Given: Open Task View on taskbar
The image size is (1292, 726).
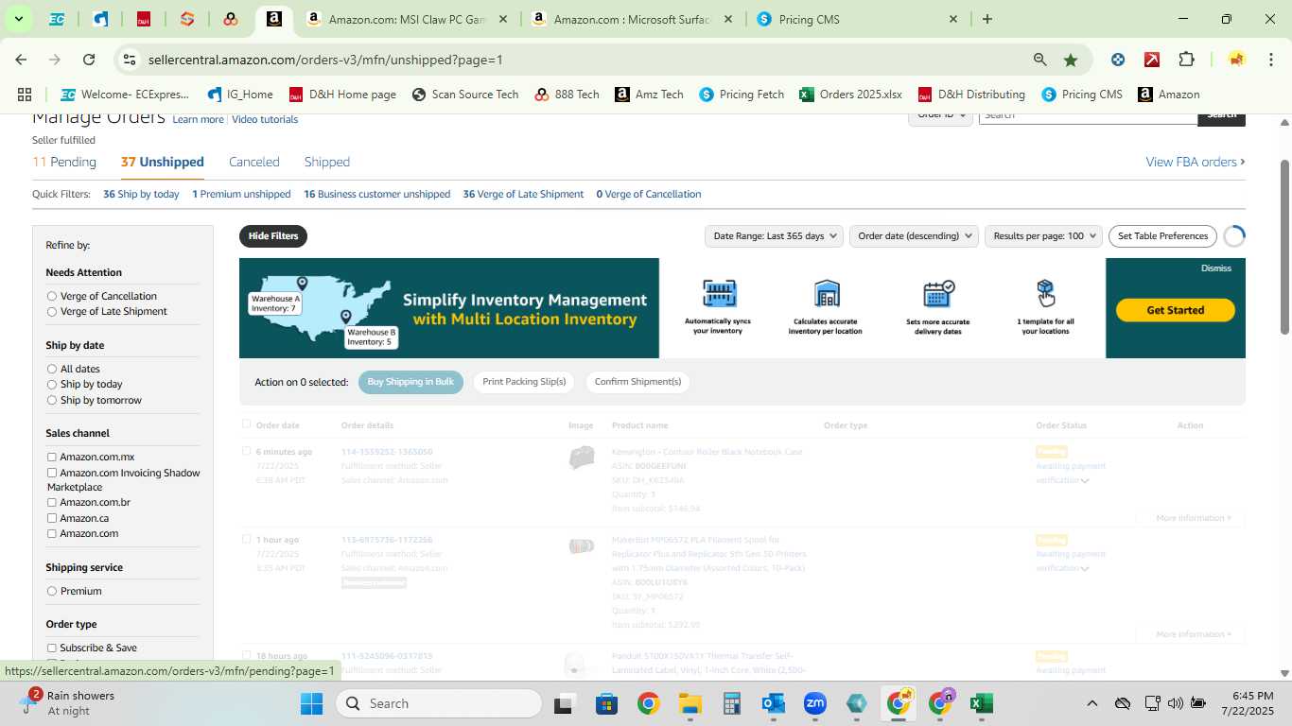Looking at the screenshot, I should 565,703.
